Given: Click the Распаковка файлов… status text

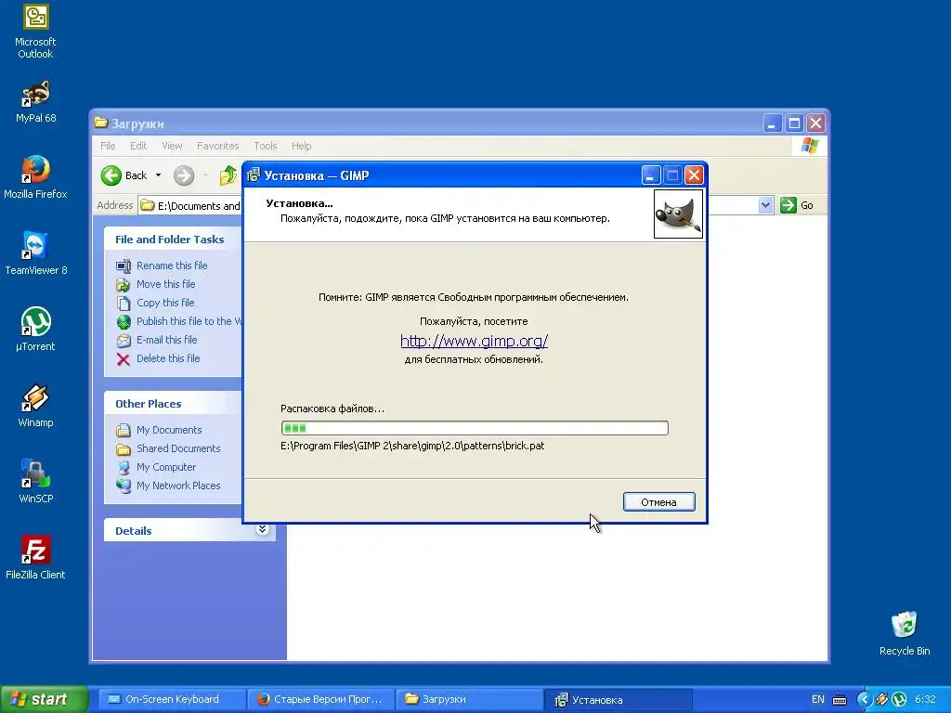Looking at the screenshot, I should pos(332,408).
